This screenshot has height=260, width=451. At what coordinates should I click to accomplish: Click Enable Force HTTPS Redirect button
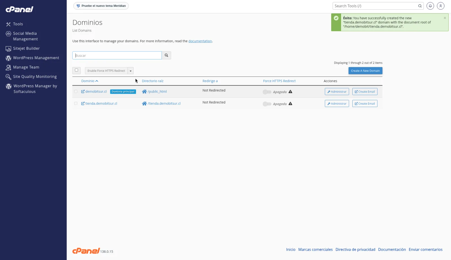click(x=106, y=71)
